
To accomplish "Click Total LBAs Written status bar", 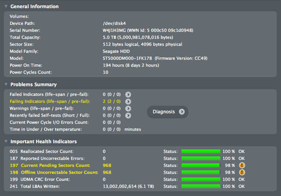I will coord(201,186).
